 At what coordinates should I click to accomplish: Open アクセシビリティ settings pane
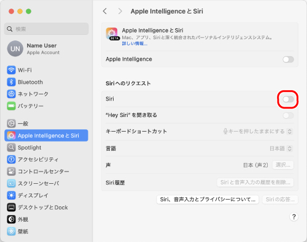(46, 159)
